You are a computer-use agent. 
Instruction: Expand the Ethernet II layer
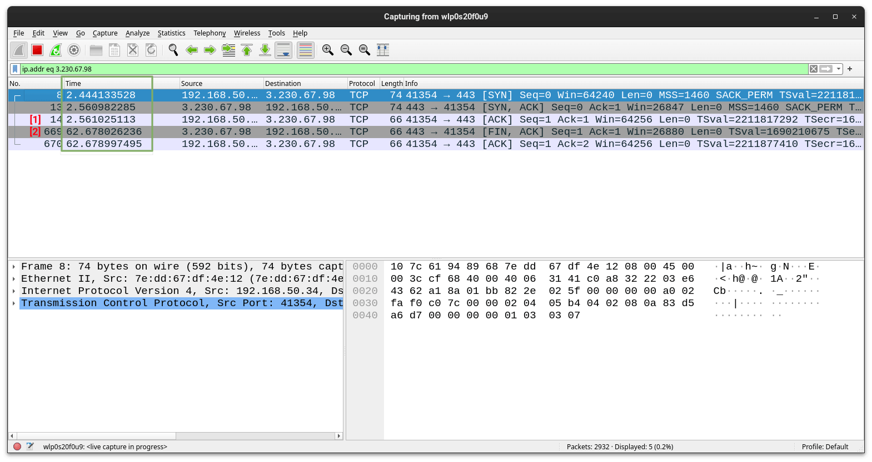pyautogui.click(x=14, y=279)
